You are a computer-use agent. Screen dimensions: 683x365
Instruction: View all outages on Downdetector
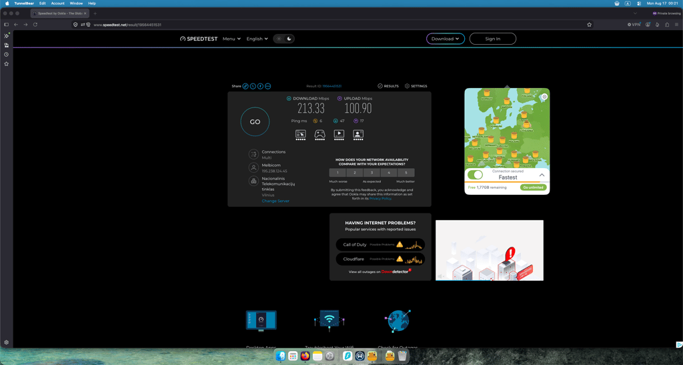click(x=380, y=272)
